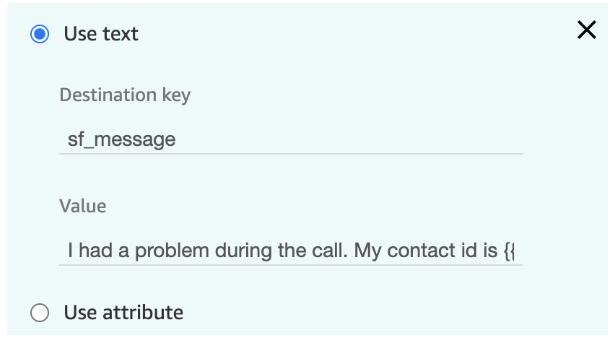Place cursor in the sf_message text
The height and width of the screenshot is (338, 615).
click(121, 140)
